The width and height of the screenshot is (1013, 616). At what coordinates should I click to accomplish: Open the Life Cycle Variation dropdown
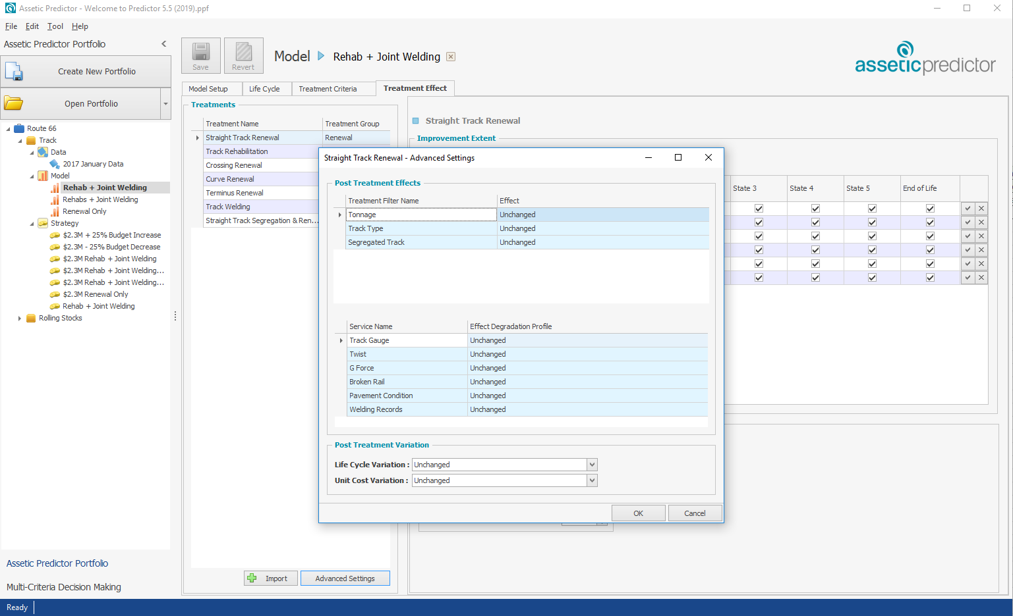pyautogui.click(x=592, y=465)
